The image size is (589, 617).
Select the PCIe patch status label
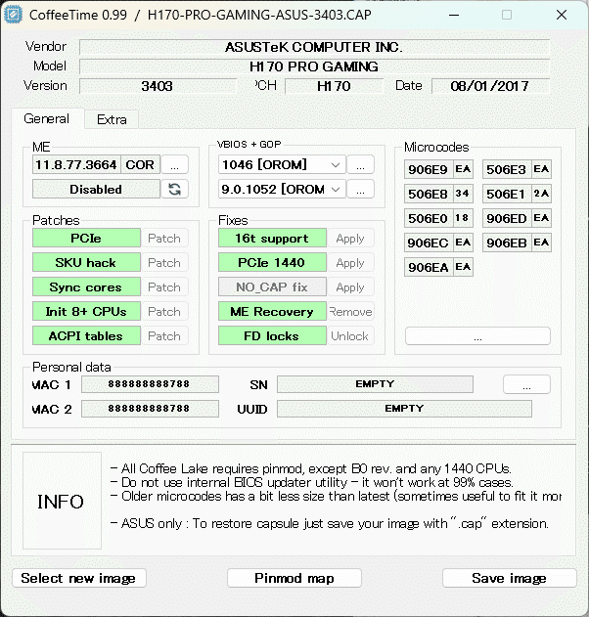[86, 238]
